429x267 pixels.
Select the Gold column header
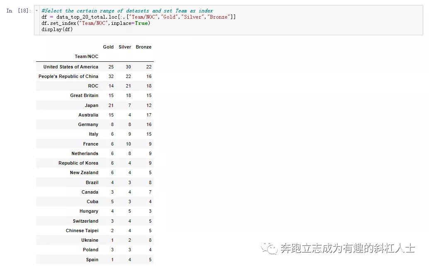click(108, 47)
